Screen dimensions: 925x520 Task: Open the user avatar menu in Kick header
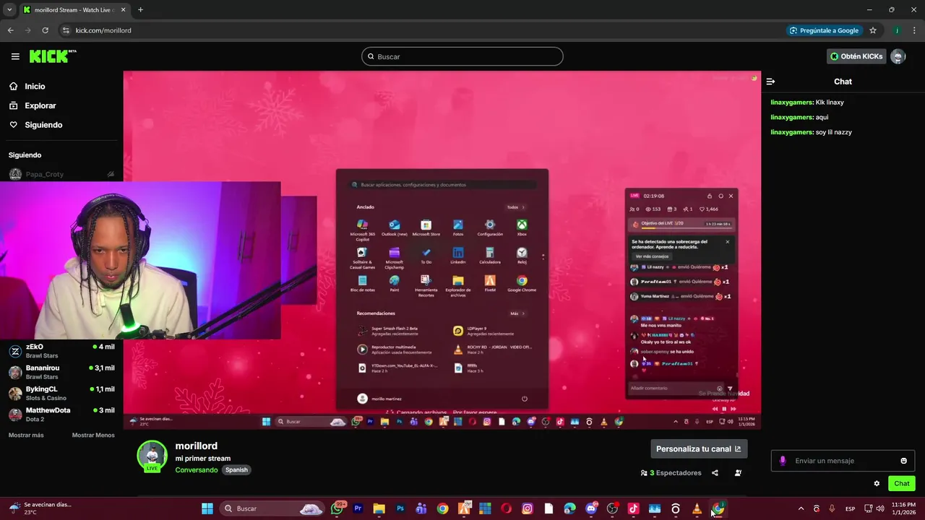(898, 56)
